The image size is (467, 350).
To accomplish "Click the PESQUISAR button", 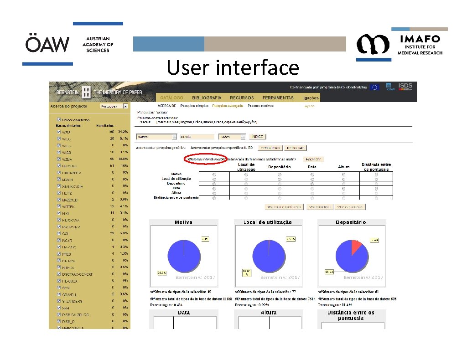I will 270,148.
